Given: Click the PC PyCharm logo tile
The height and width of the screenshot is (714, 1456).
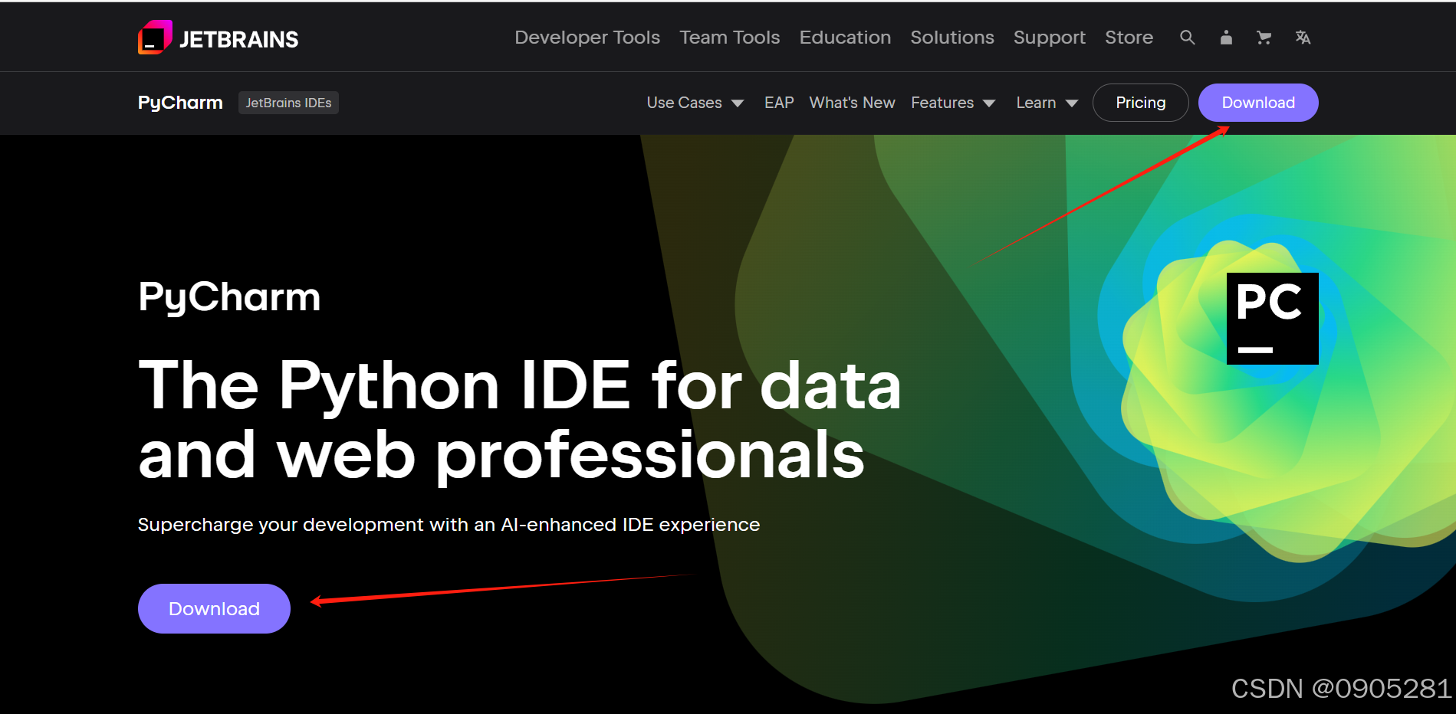Looking at the screenshot, I should point(1273,319).
